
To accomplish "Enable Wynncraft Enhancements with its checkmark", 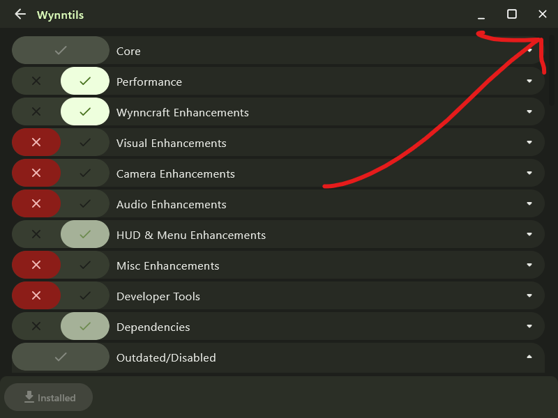I will tap(85, 112).
